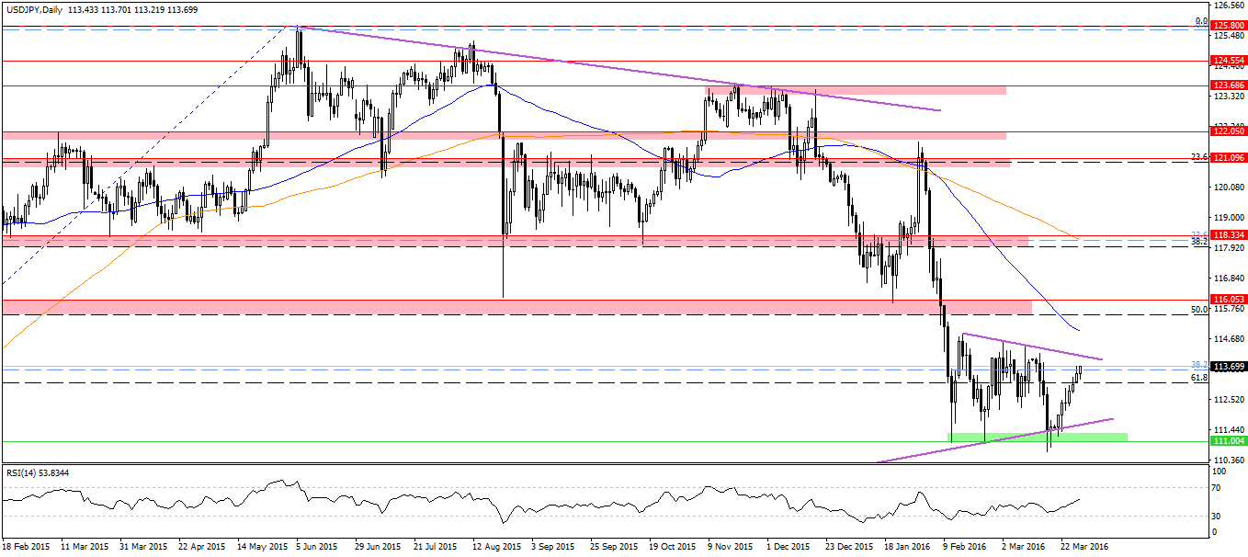
Task: Click the 5 Jun 2015 date label
Action: pyautogui.click(x=318, y=546)
